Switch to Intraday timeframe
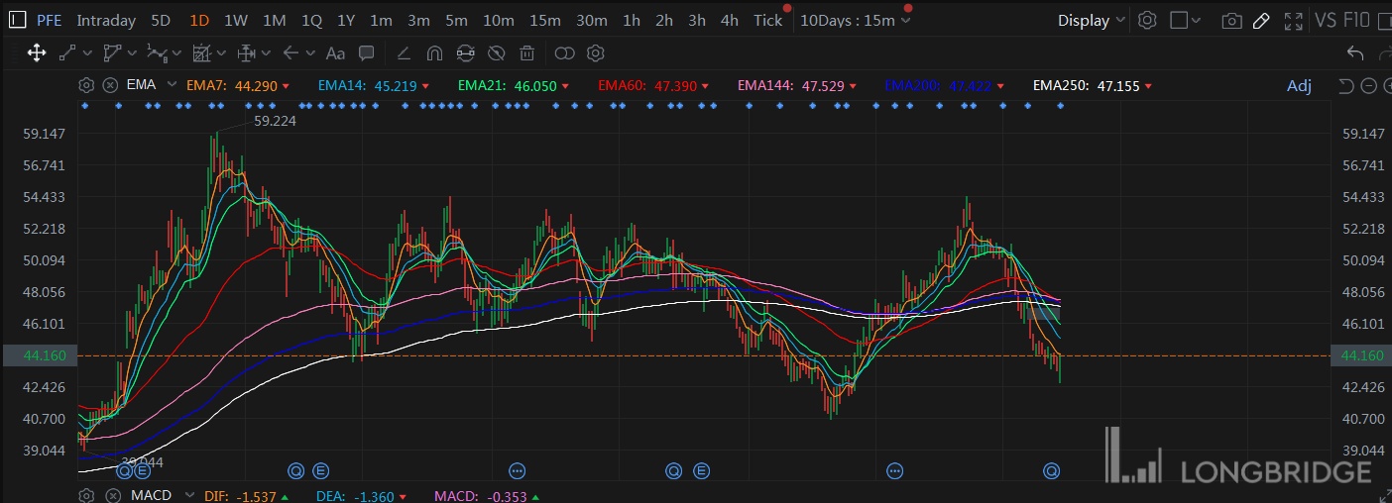The height and width of the screenshot is (503, 1392). coord(106,20)
